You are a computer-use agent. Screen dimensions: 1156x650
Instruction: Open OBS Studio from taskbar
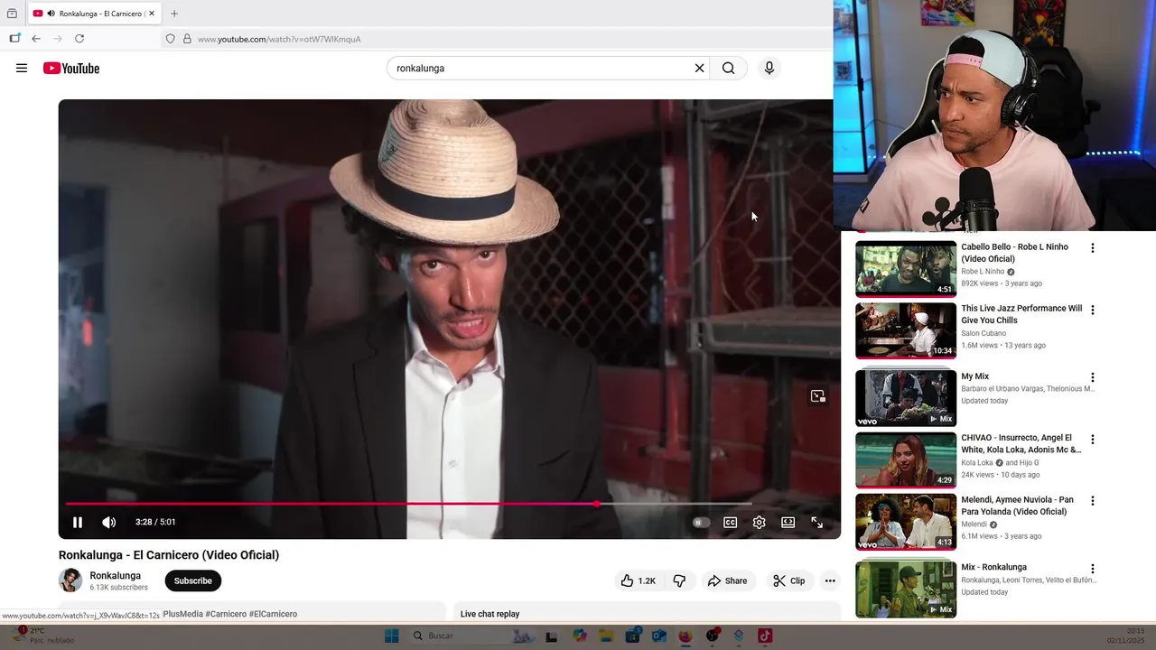(713, 636)
